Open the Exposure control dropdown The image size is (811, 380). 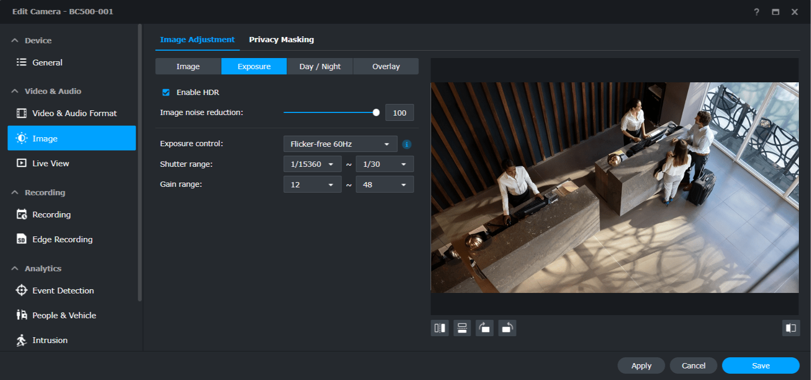340,144
